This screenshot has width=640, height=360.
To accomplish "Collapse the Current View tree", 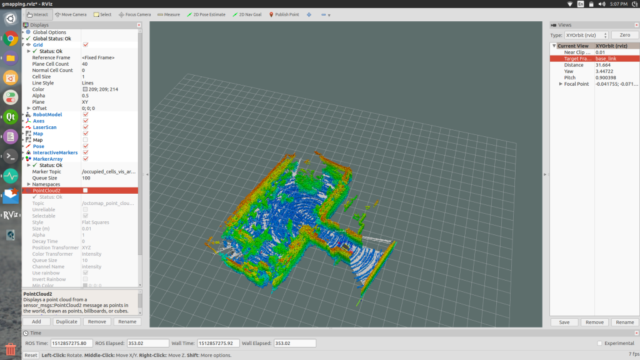I will pyautogui.click(x=554, y=46).
